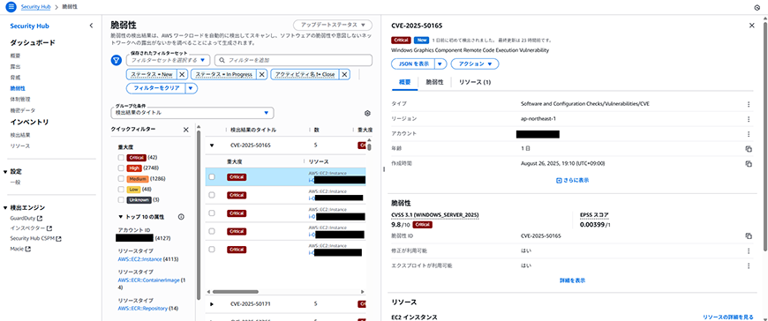Viewport: 768px width, 321px height.
Task: Open arrow next to フィルターをクリア
Action: click(192, 88)
